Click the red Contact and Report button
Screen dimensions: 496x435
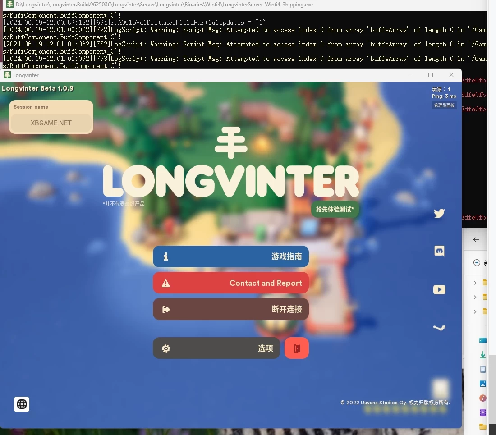coord(230,283)
